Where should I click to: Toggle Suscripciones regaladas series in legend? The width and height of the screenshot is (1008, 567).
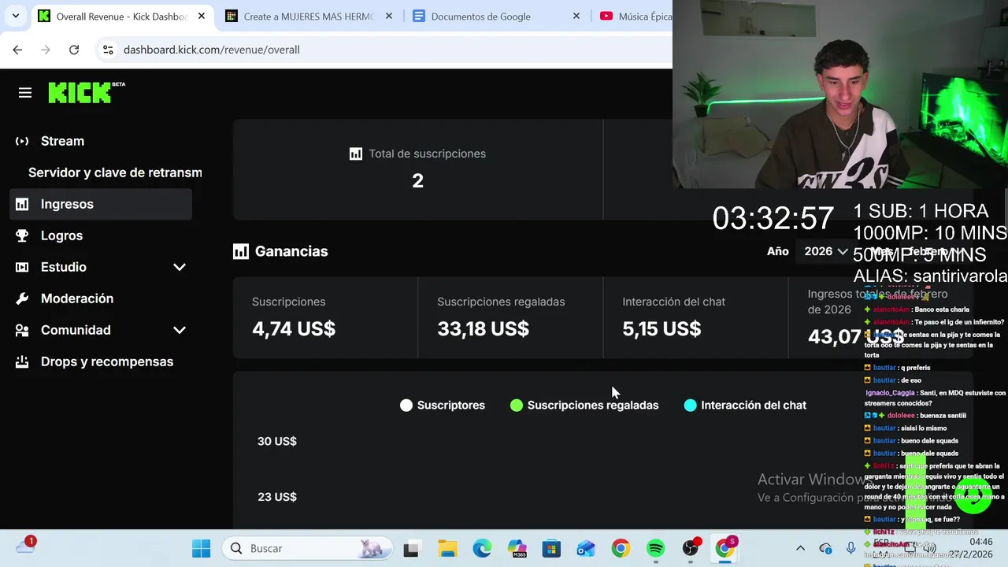584,406
